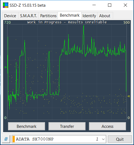Close the SSD-Z window
134x145 pixels.
click(125, 5)
